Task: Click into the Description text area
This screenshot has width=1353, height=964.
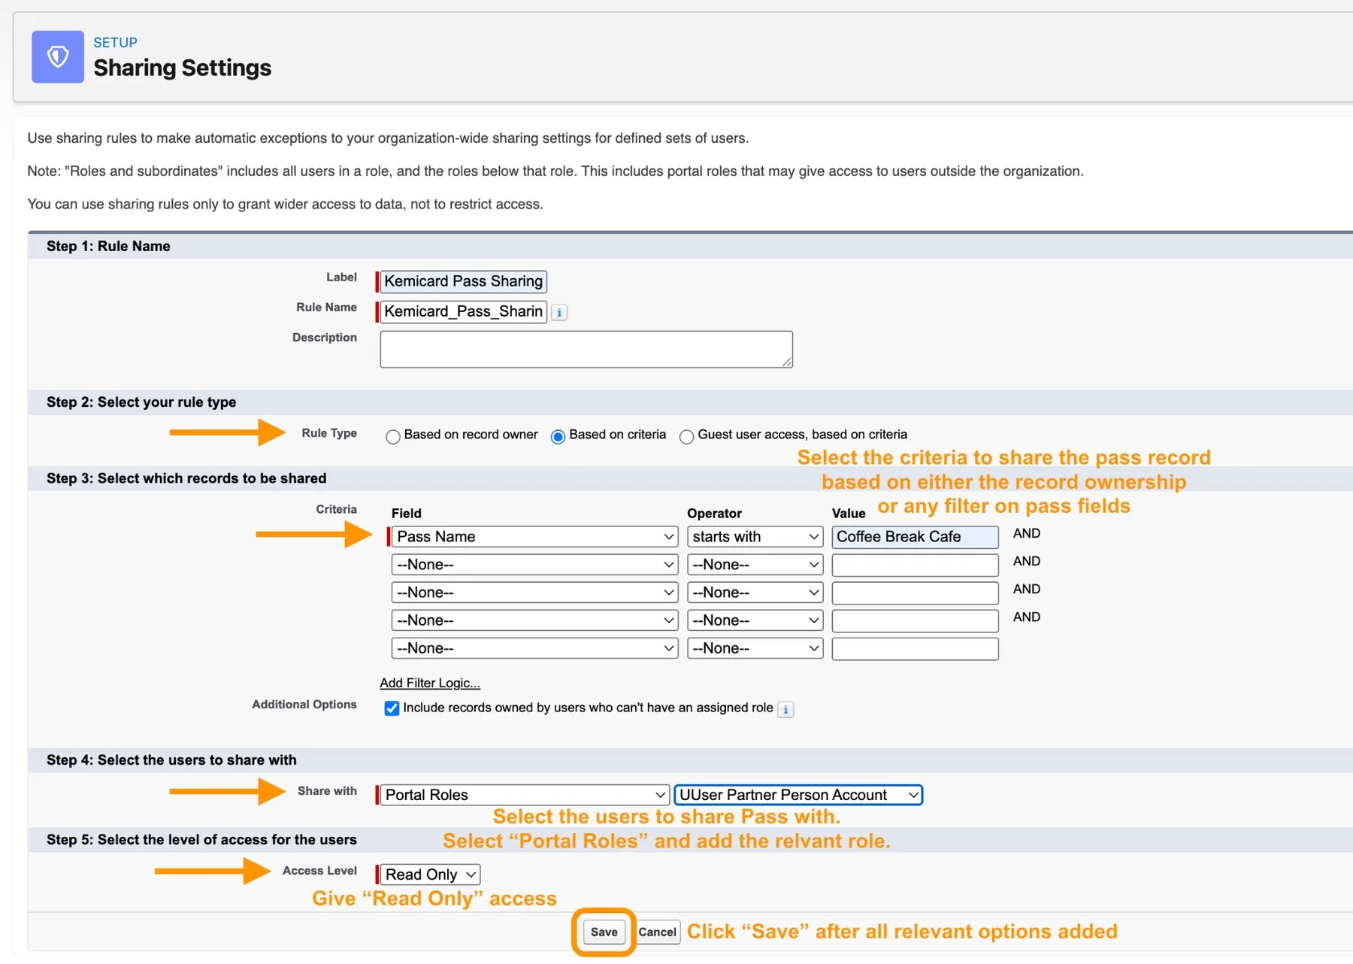Action: (586, 350)
